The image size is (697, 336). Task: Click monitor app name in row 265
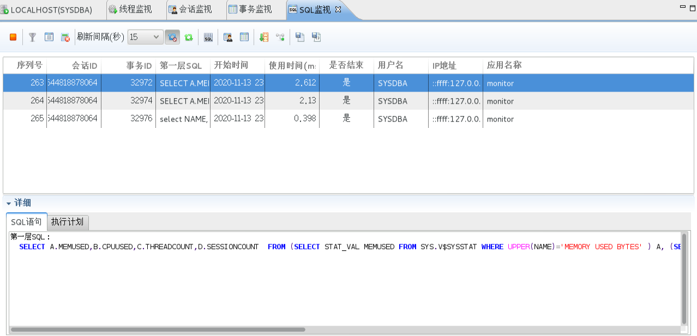tap(500, 119)
